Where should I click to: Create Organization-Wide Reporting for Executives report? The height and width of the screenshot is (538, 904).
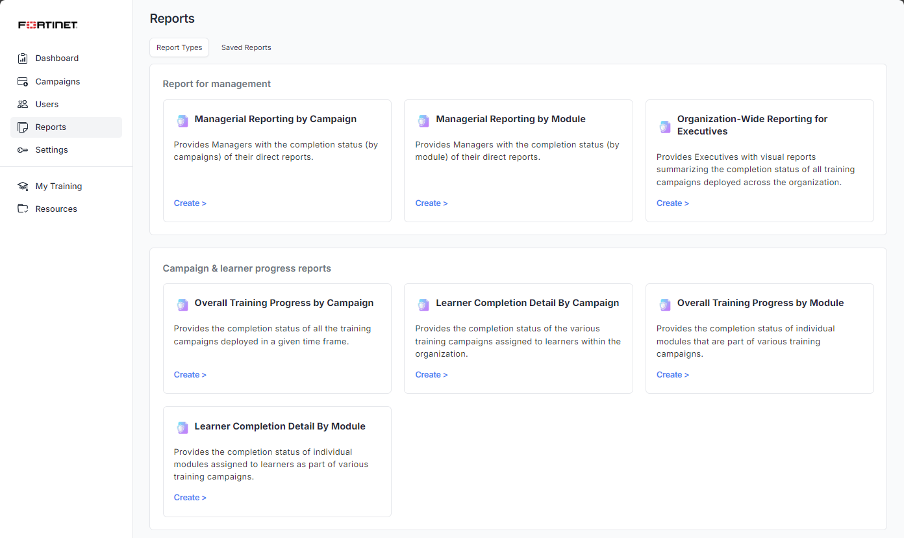673,203
